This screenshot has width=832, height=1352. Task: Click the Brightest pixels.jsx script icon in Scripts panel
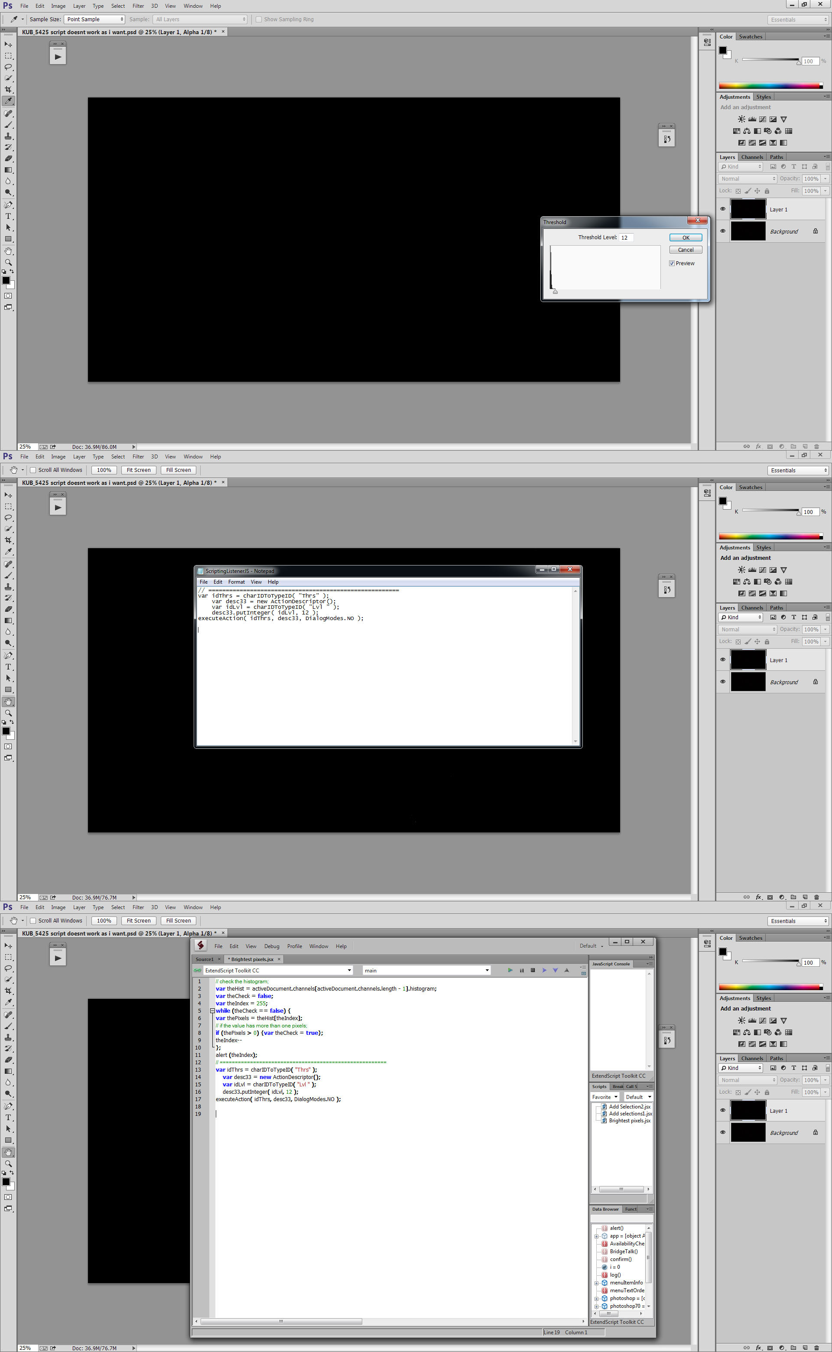click(604, 1120)
